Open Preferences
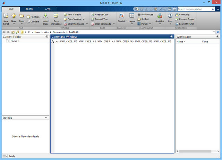Image resolution: width=222 pixels, height=160 pixels. pos(147,15)
